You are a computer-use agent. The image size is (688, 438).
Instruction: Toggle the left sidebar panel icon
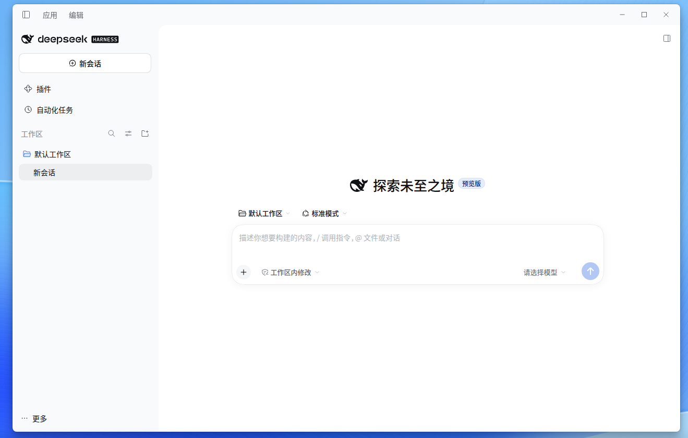tap(26, 15)
